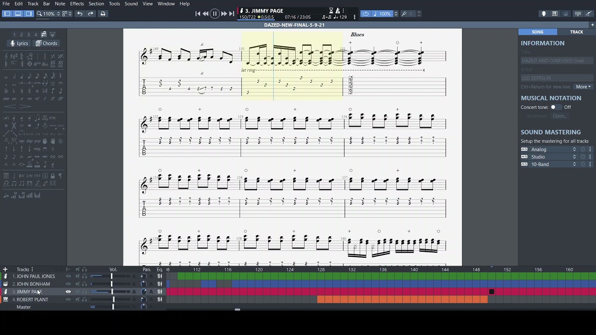Adjust the 110% zoom level stepper

(58, 13)
